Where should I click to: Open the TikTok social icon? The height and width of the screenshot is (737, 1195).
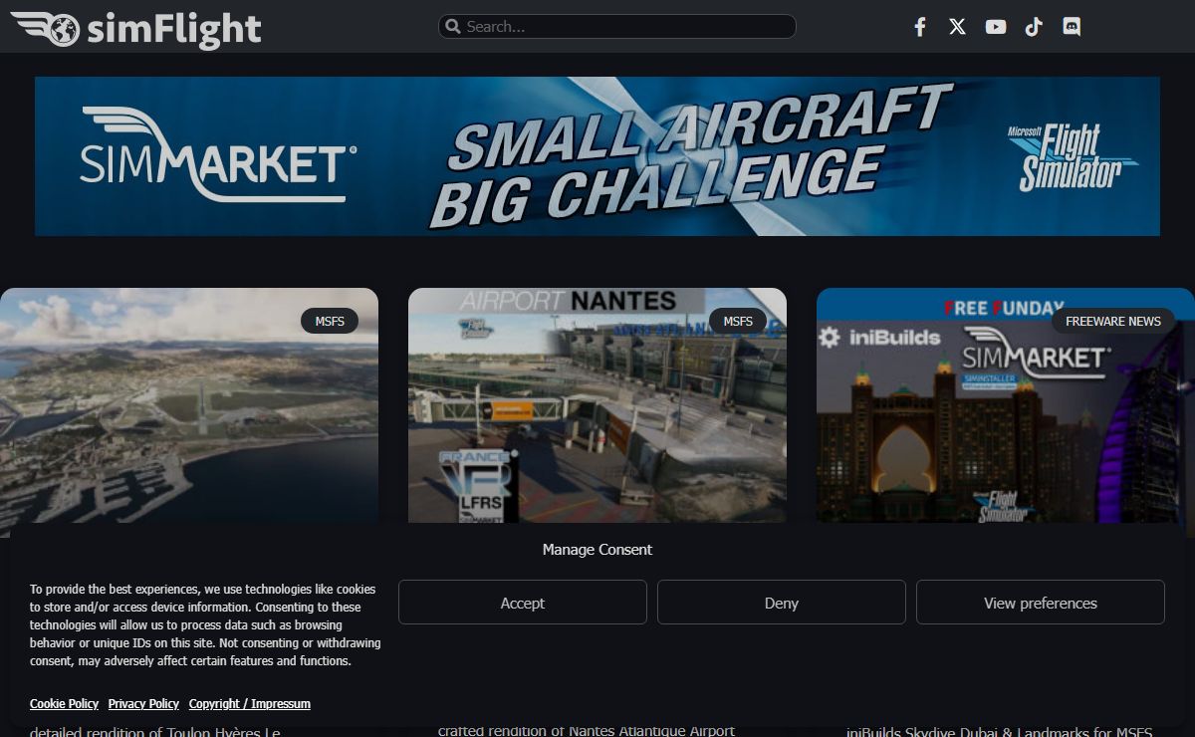point(1034,27)
